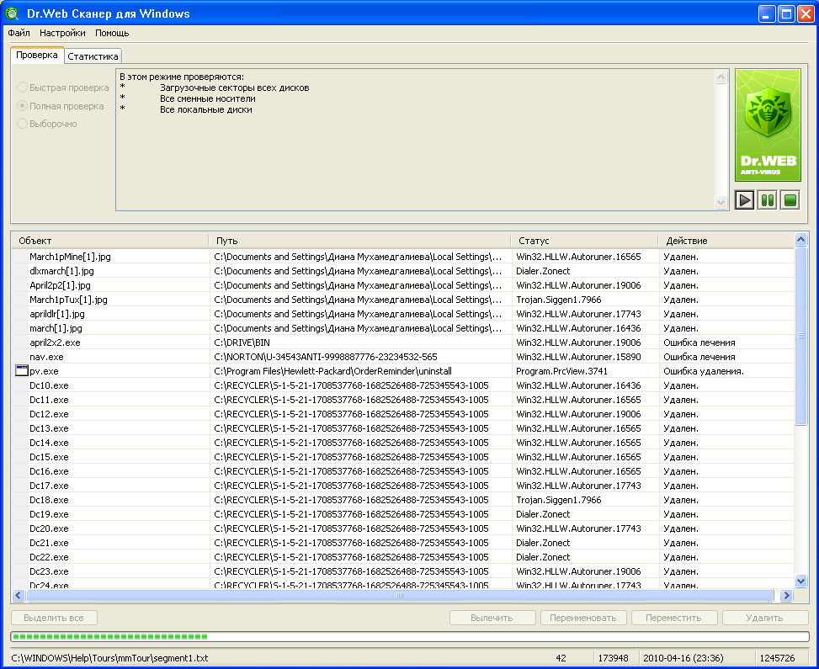Select the Dc23.exe row
The width and height of the screenshot is (819, 669).
pos(402,571)
